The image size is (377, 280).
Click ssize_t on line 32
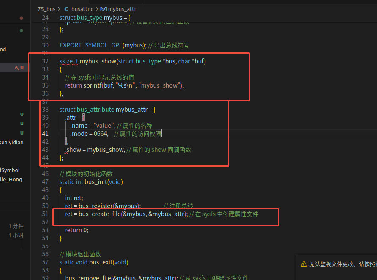click(69, 61)
